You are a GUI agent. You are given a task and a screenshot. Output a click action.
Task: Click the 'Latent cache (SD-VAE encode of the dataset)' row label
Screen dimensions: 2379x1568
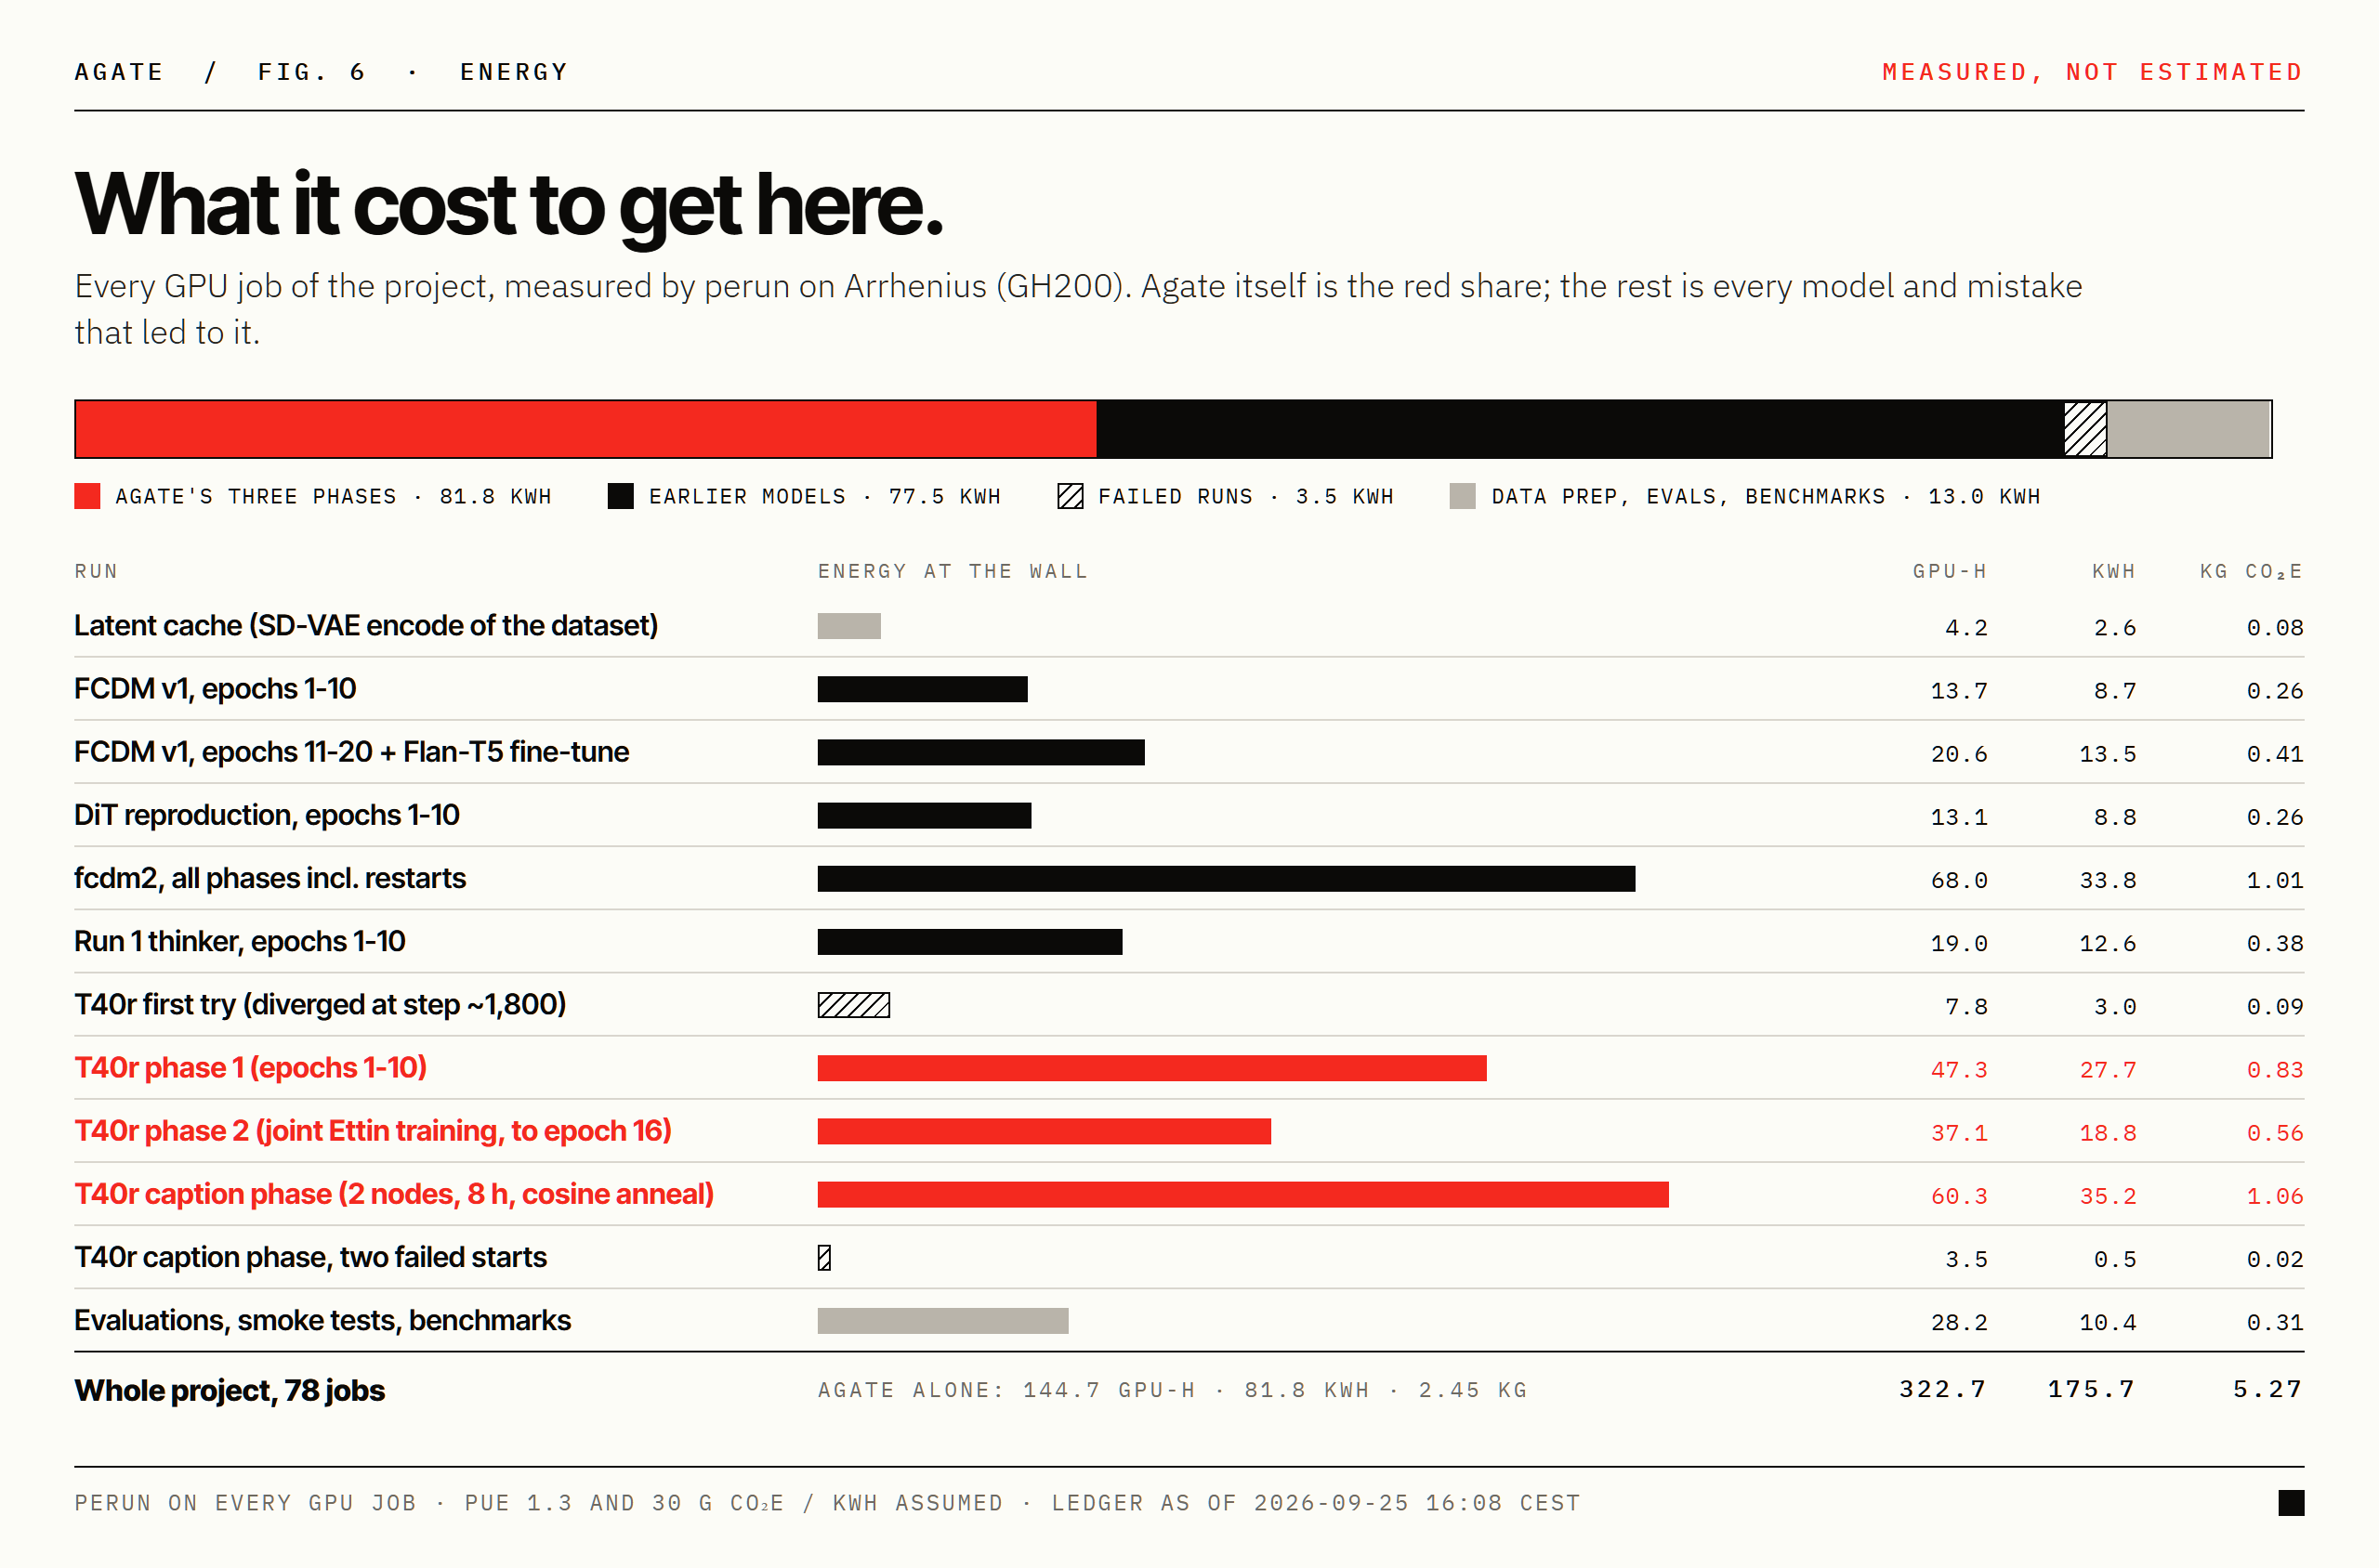coord(366,626)
